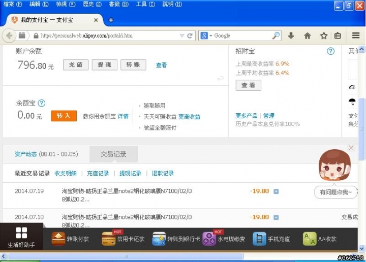
Task: Open the downloads arrow icon
Action: point(291,36)
